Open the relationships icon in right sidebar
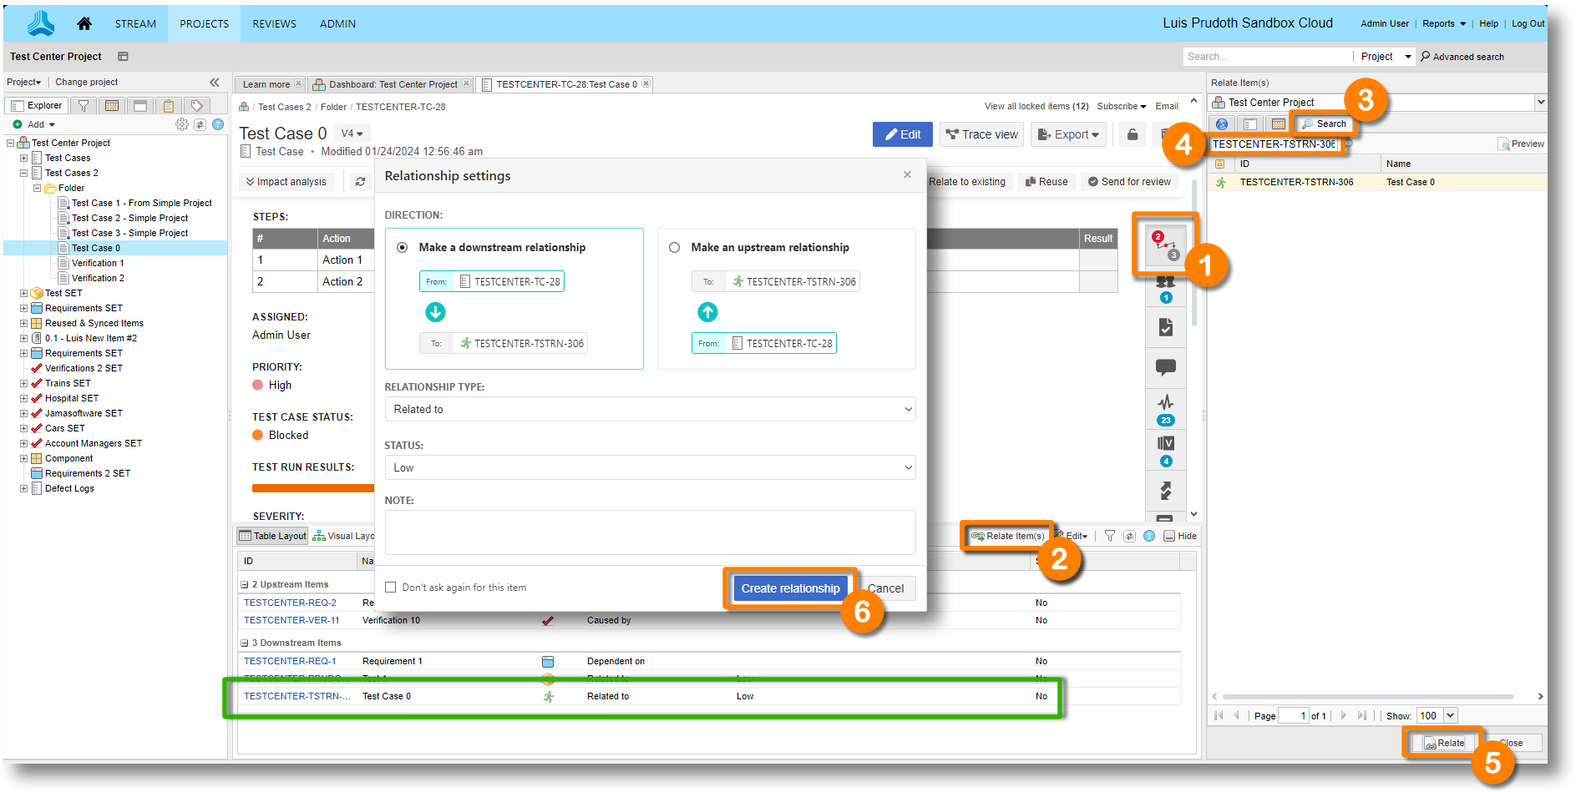The image size is (1576, 792). point(1165,245)
